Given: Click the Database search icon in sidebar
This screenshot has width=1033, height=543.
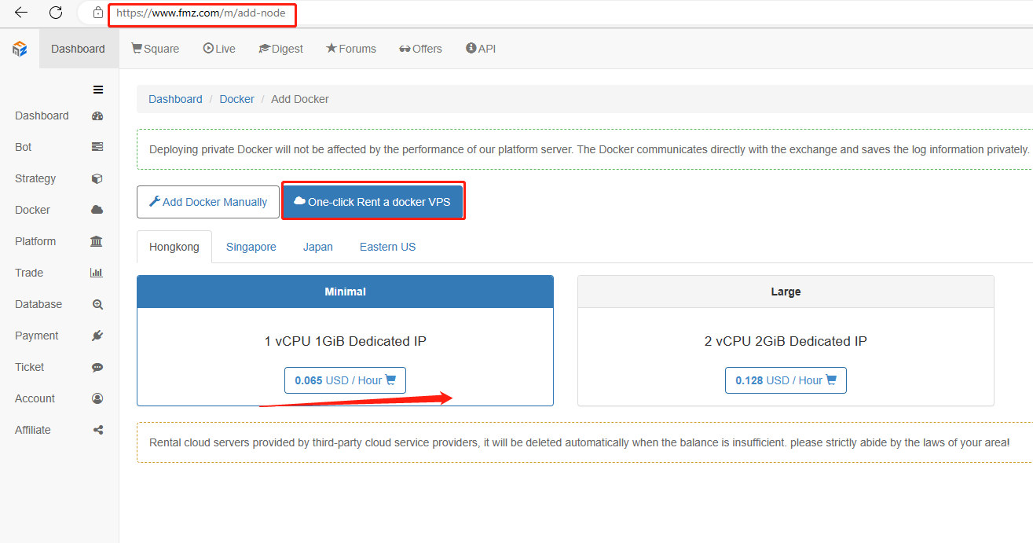Looking at the screenshot, I should pyautogui.click(x=97, y=304).
